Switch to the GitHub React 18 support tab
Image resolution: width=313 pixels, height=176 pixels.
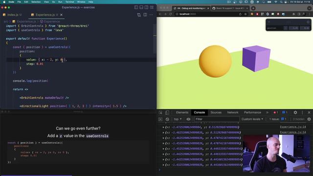[230, 8]
